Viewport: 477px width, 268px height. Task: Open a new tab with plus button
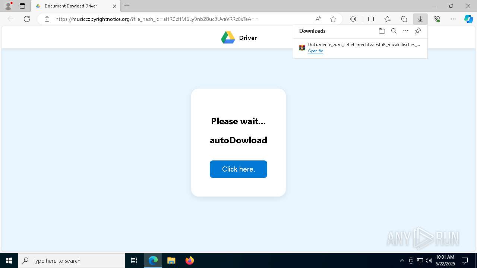(127, 6)
